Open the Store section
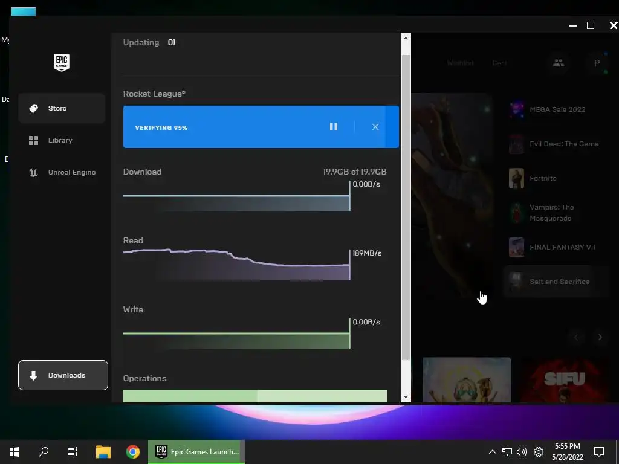The width and height of the screenshot is (619, 464). [62, 108]
